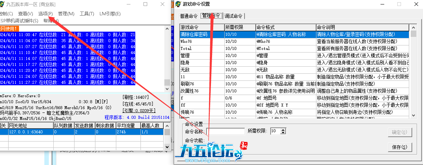The width and height of the screenshot is (423, 165).
Task: Click the 最高人数 column header
Action: point(152,126)
